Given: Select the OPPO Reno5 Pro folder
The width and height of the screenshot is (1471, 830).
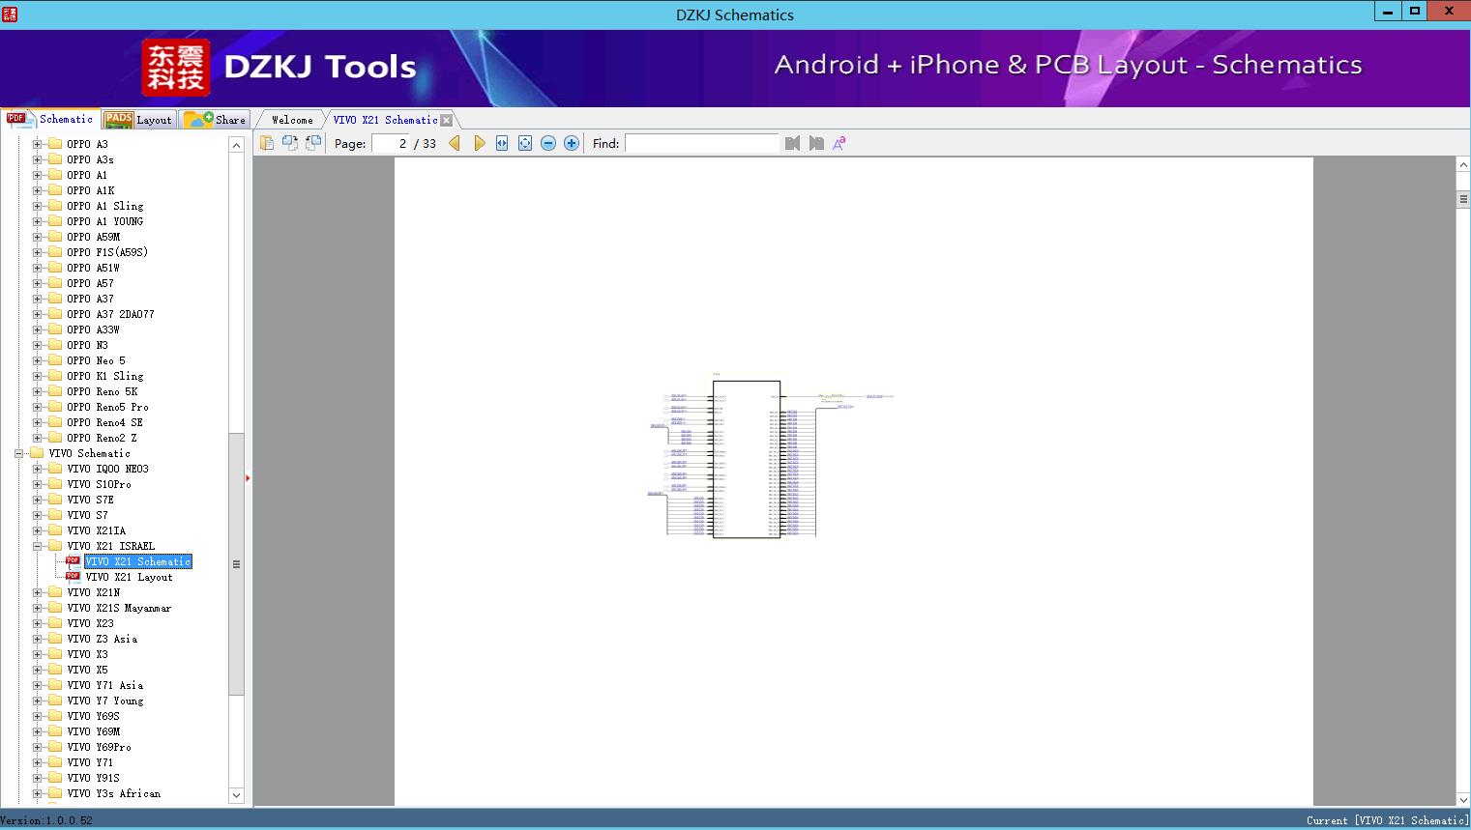Looking at the screenshot, I should click(107, 407).
